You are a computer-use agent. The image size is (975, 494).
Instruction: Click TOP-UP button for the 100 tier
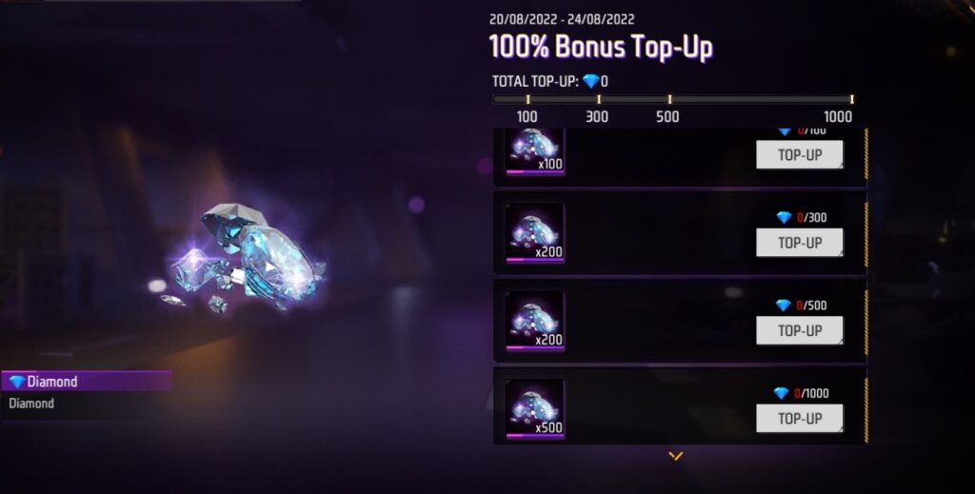click(800, 155)
